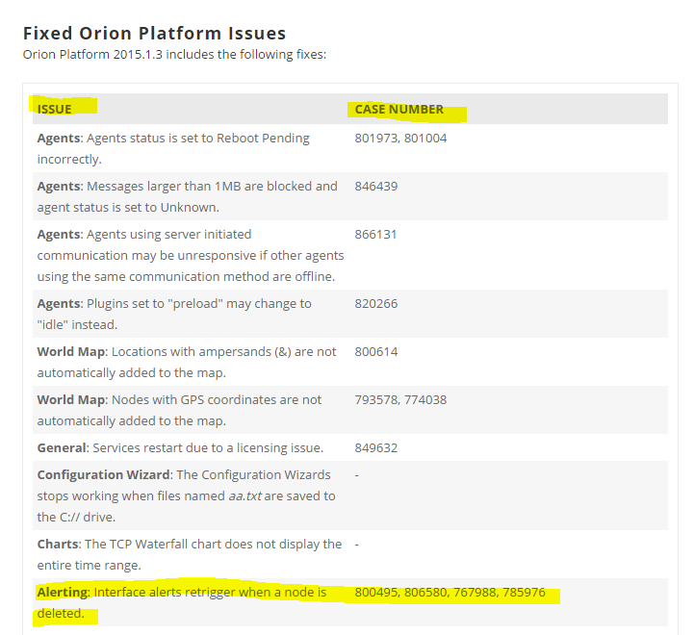The image size is (694, 635).
Task: Click the 'Fixed Orion Platform Issues' heading
Action: [x=154, y=34]
